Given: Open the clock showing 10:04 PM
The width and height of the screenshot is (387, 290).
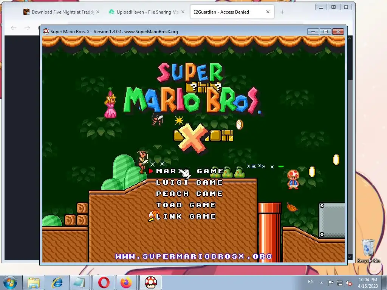Looking at the screenshot, I should coord(368,282).
